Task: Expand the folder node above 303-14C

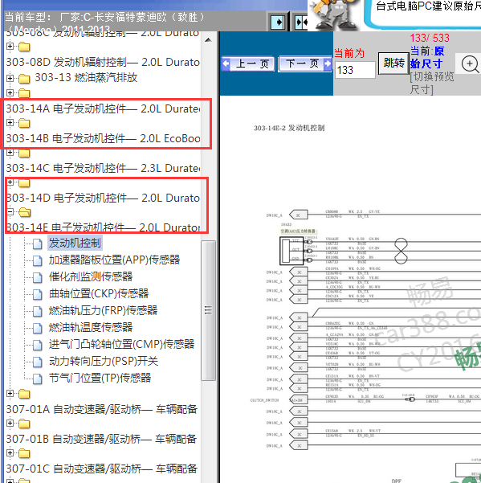Action: (x=10, y=152)
